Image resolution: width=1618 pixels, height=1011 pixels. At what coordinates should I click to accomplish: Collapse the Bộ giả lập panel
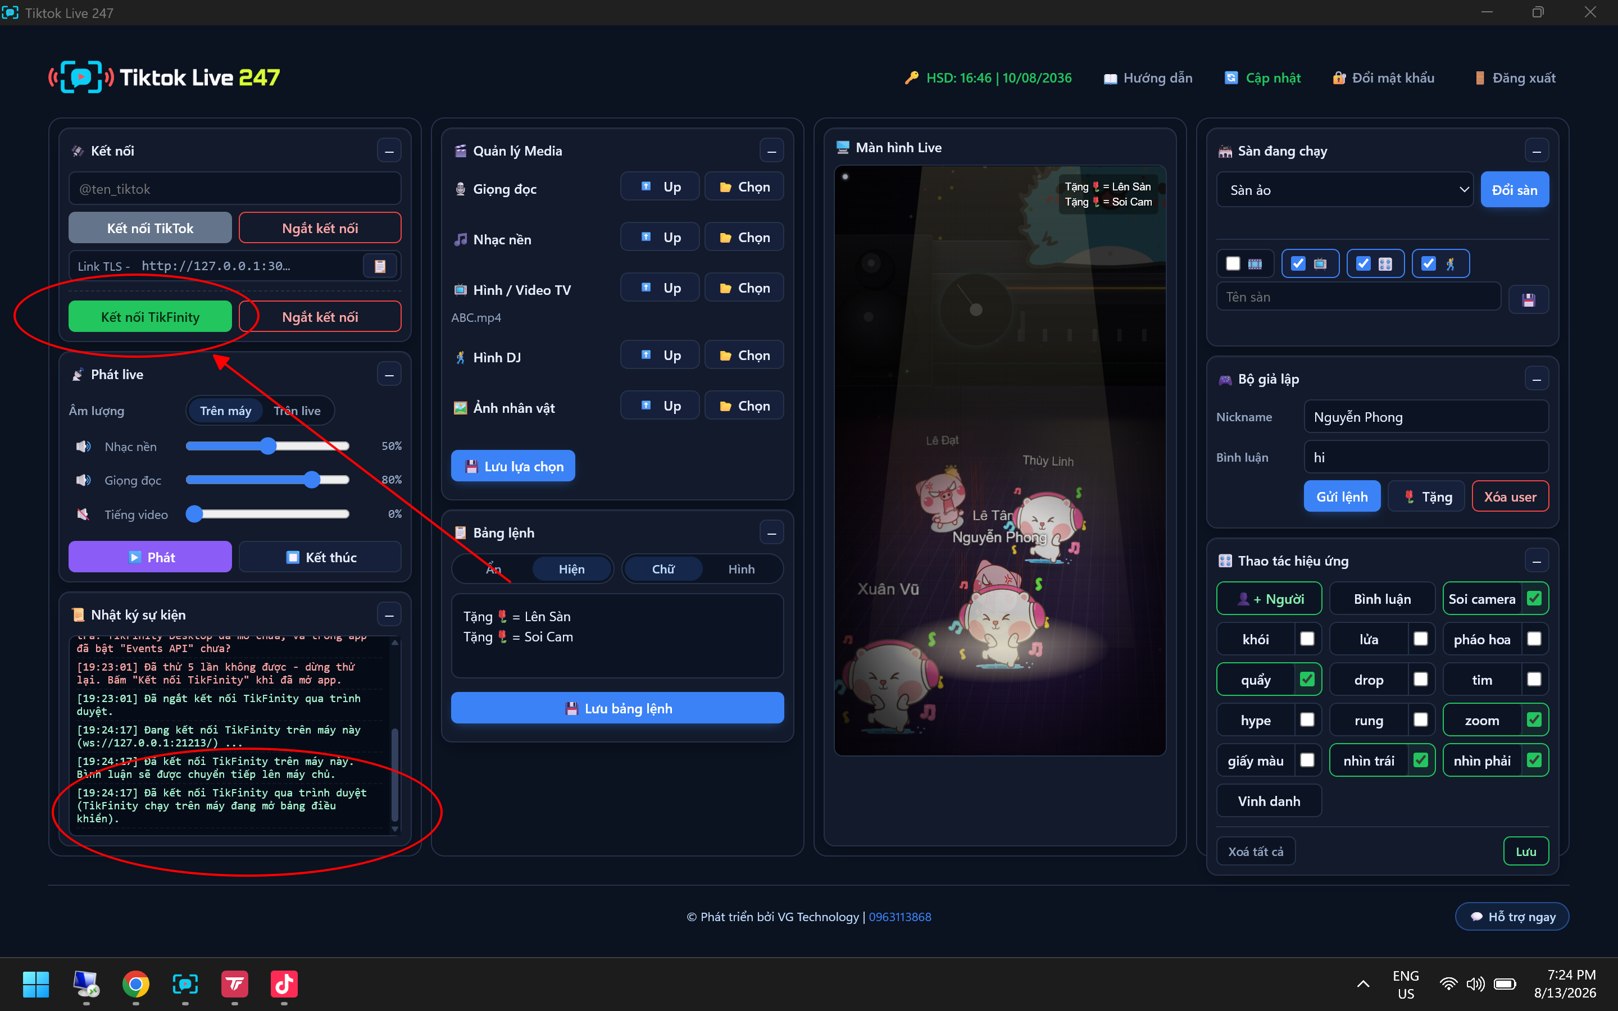tap(1537, 379)
